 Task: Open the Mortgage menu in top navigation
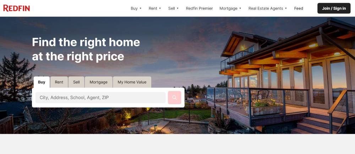[230, 8]
